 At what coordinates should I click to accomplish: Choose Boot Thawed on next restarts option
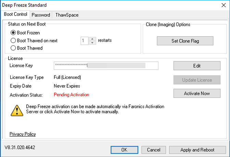(13, 41)
